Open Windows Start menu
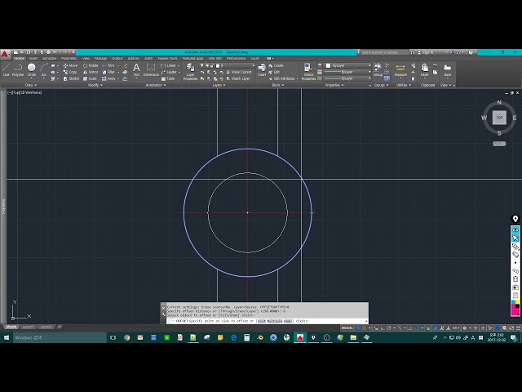 point(7,337)
